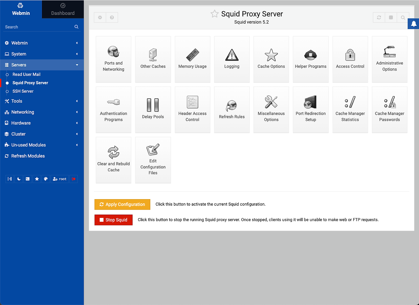Open Edit Configuration Files
Viewport: 419px width, 305px height.
point(153,160)
